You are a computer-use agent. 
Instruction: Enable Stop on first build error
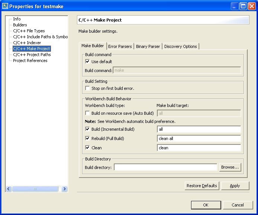tap(88, 88)
